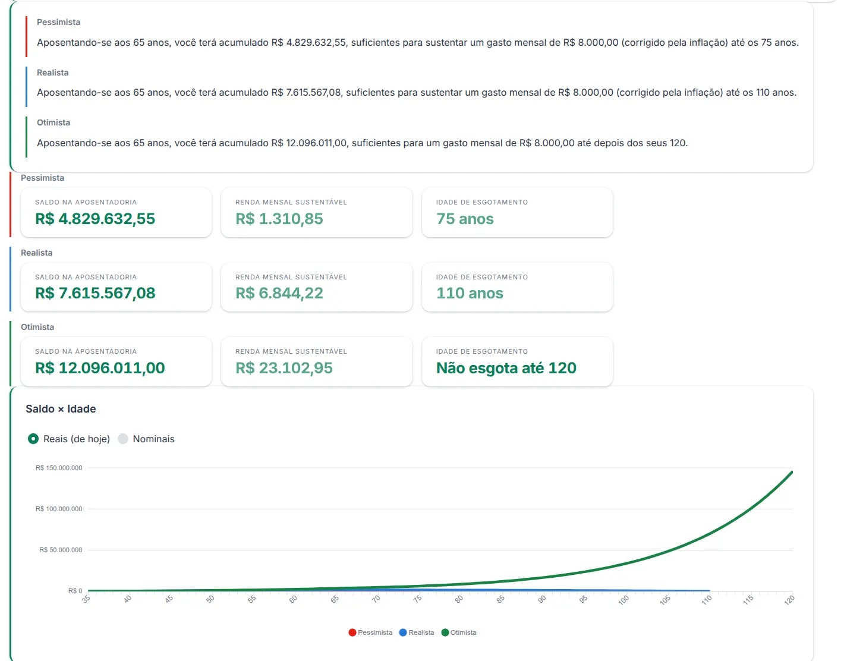Toggle Otimista series in chart legend
The image size is (847, 661).
pyautogui.click(x=459, y=632)
